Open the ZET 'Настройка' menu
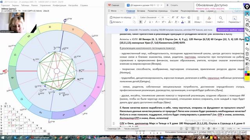The height and width of the screenshot is (140, 250). pyautogui.click(x=73, y=5)
